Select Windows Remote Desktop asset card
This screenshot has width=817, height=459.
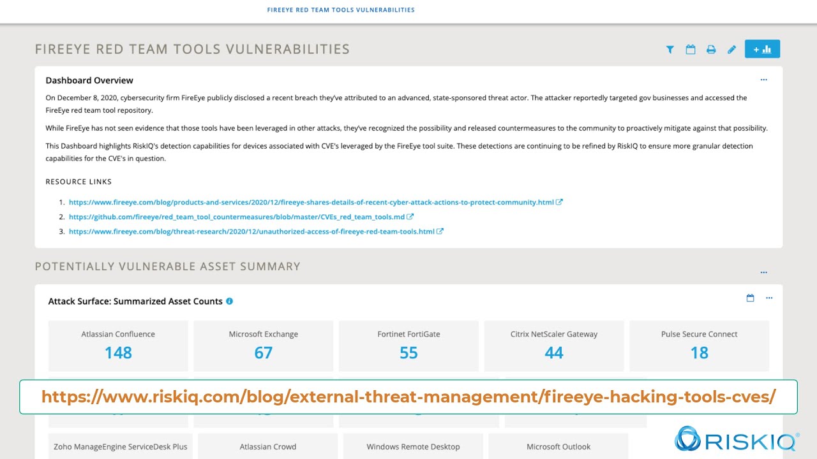[414, 446]
